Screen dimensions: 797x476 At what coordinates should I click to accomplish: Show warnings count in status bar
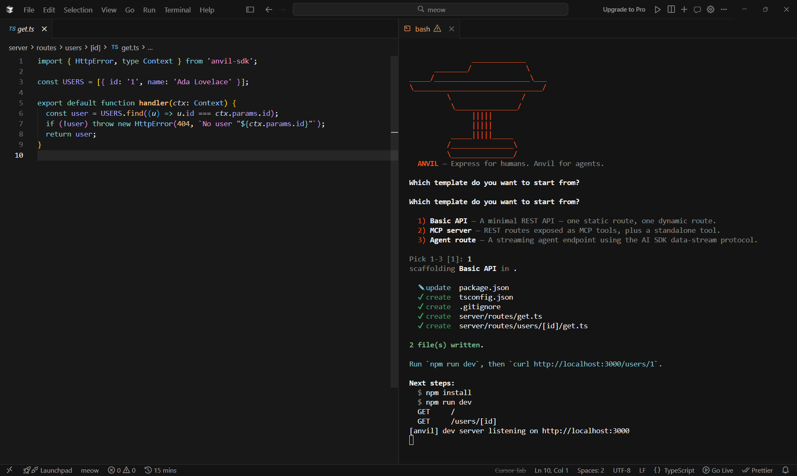click(130, 470)
